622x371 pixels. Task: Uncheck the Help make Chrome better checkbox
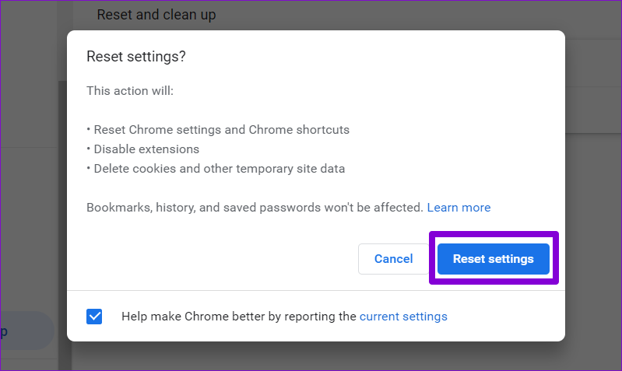[94, 317]
